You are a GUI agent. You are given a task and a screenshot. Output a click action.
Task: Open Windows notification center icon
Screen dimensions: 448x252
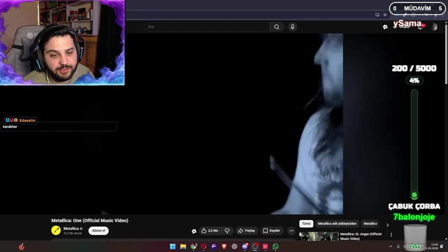coord(442,246)
